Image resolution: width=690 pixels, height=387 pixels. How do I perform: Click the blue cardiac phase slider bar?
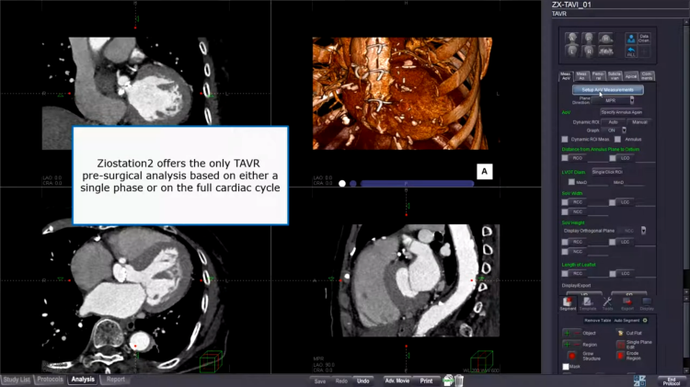click(417, 183)
